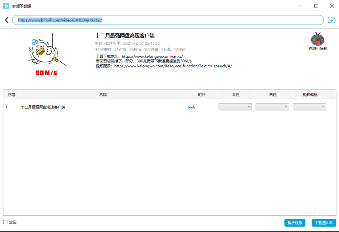The height and width of the screenshot is (232, 339).
Task: Click the 7分享 share count
Action: tap(166, 50)
